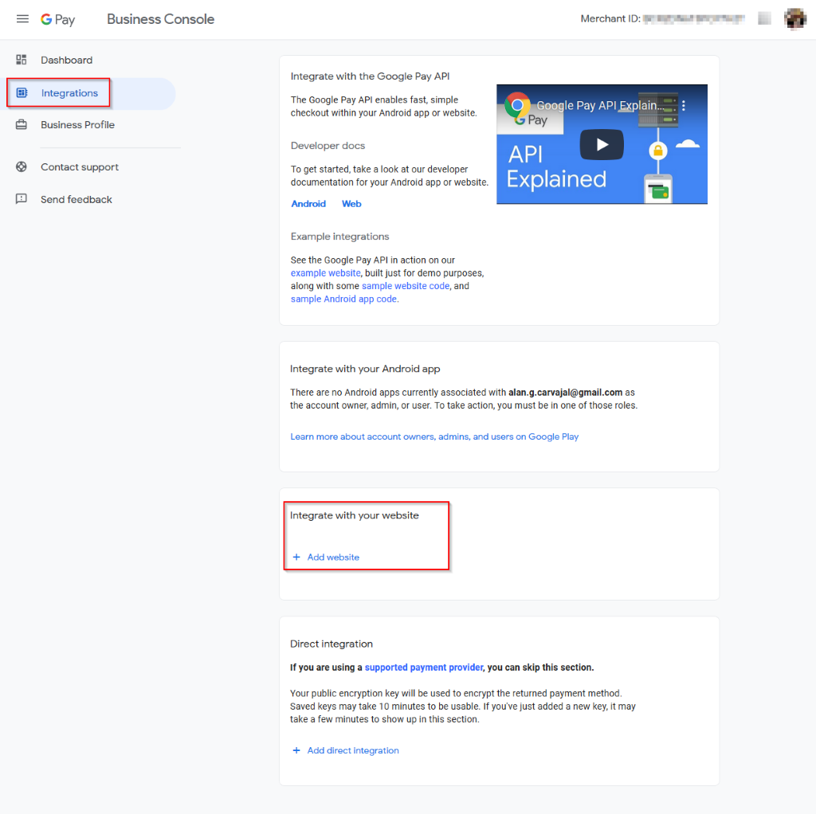Viewport: 816px width, 814px height.
Task: Click the blurred Merchant ID value
Action: coord(694,19)
